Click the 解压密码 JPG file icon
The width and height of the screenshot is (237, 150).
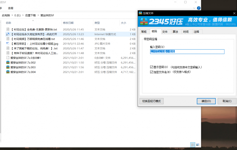coord(8,44)
